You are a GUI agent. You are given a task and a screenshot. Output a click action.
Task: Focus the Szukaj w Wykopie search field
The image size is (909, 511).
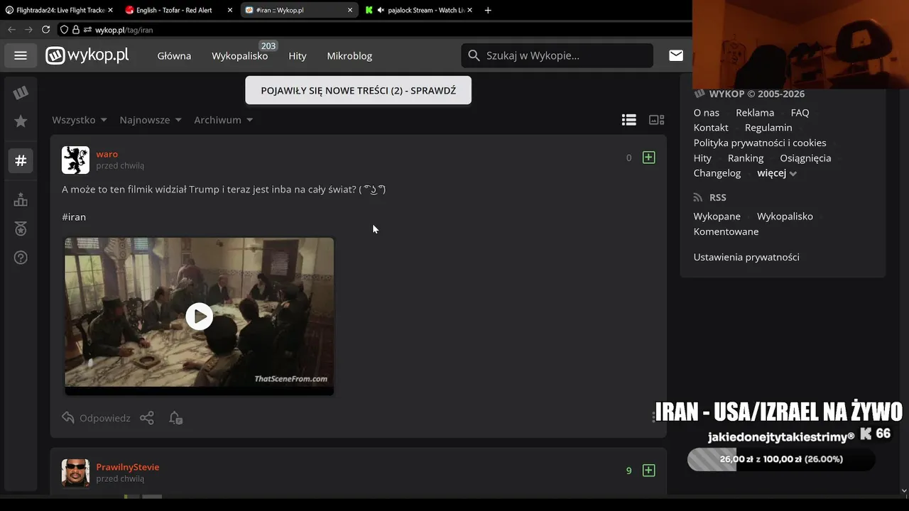[557, 55]
